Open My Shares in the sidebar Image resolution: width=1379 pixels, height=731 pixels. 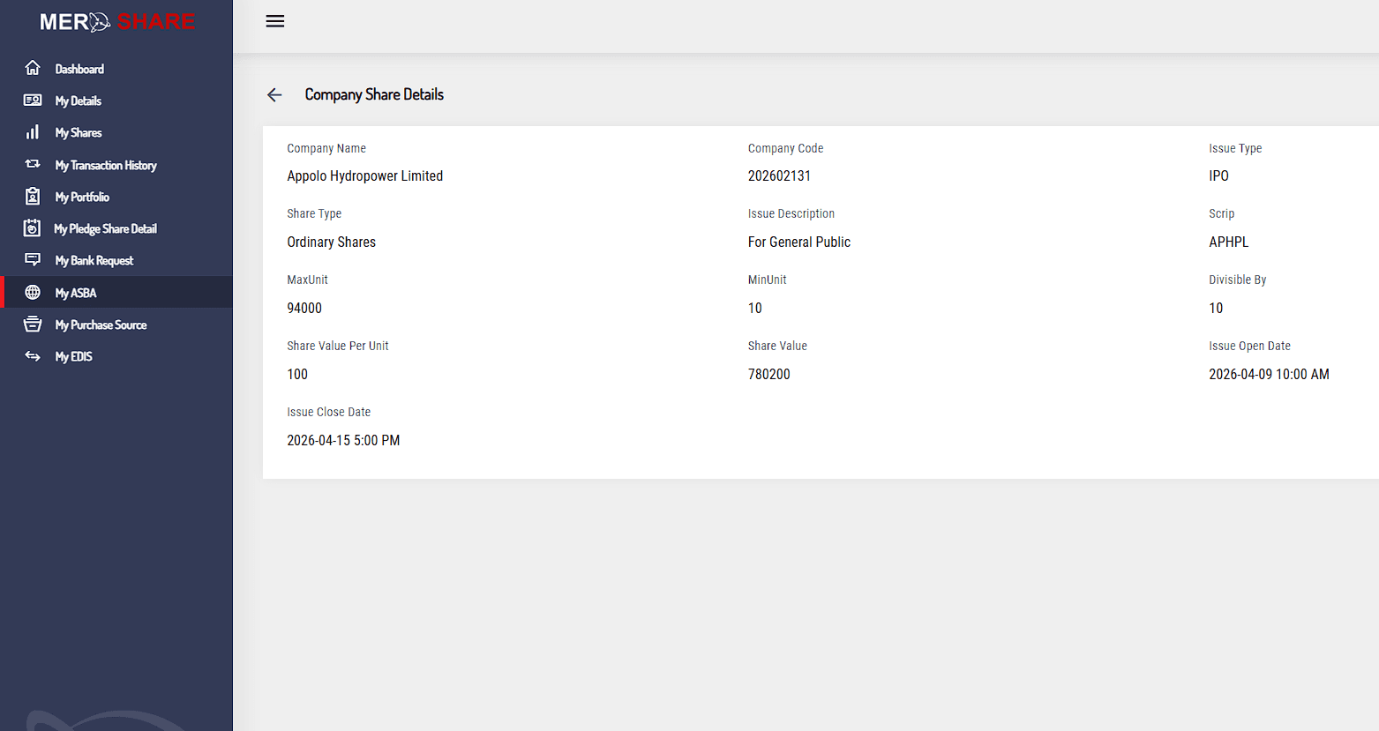[79, 133]
